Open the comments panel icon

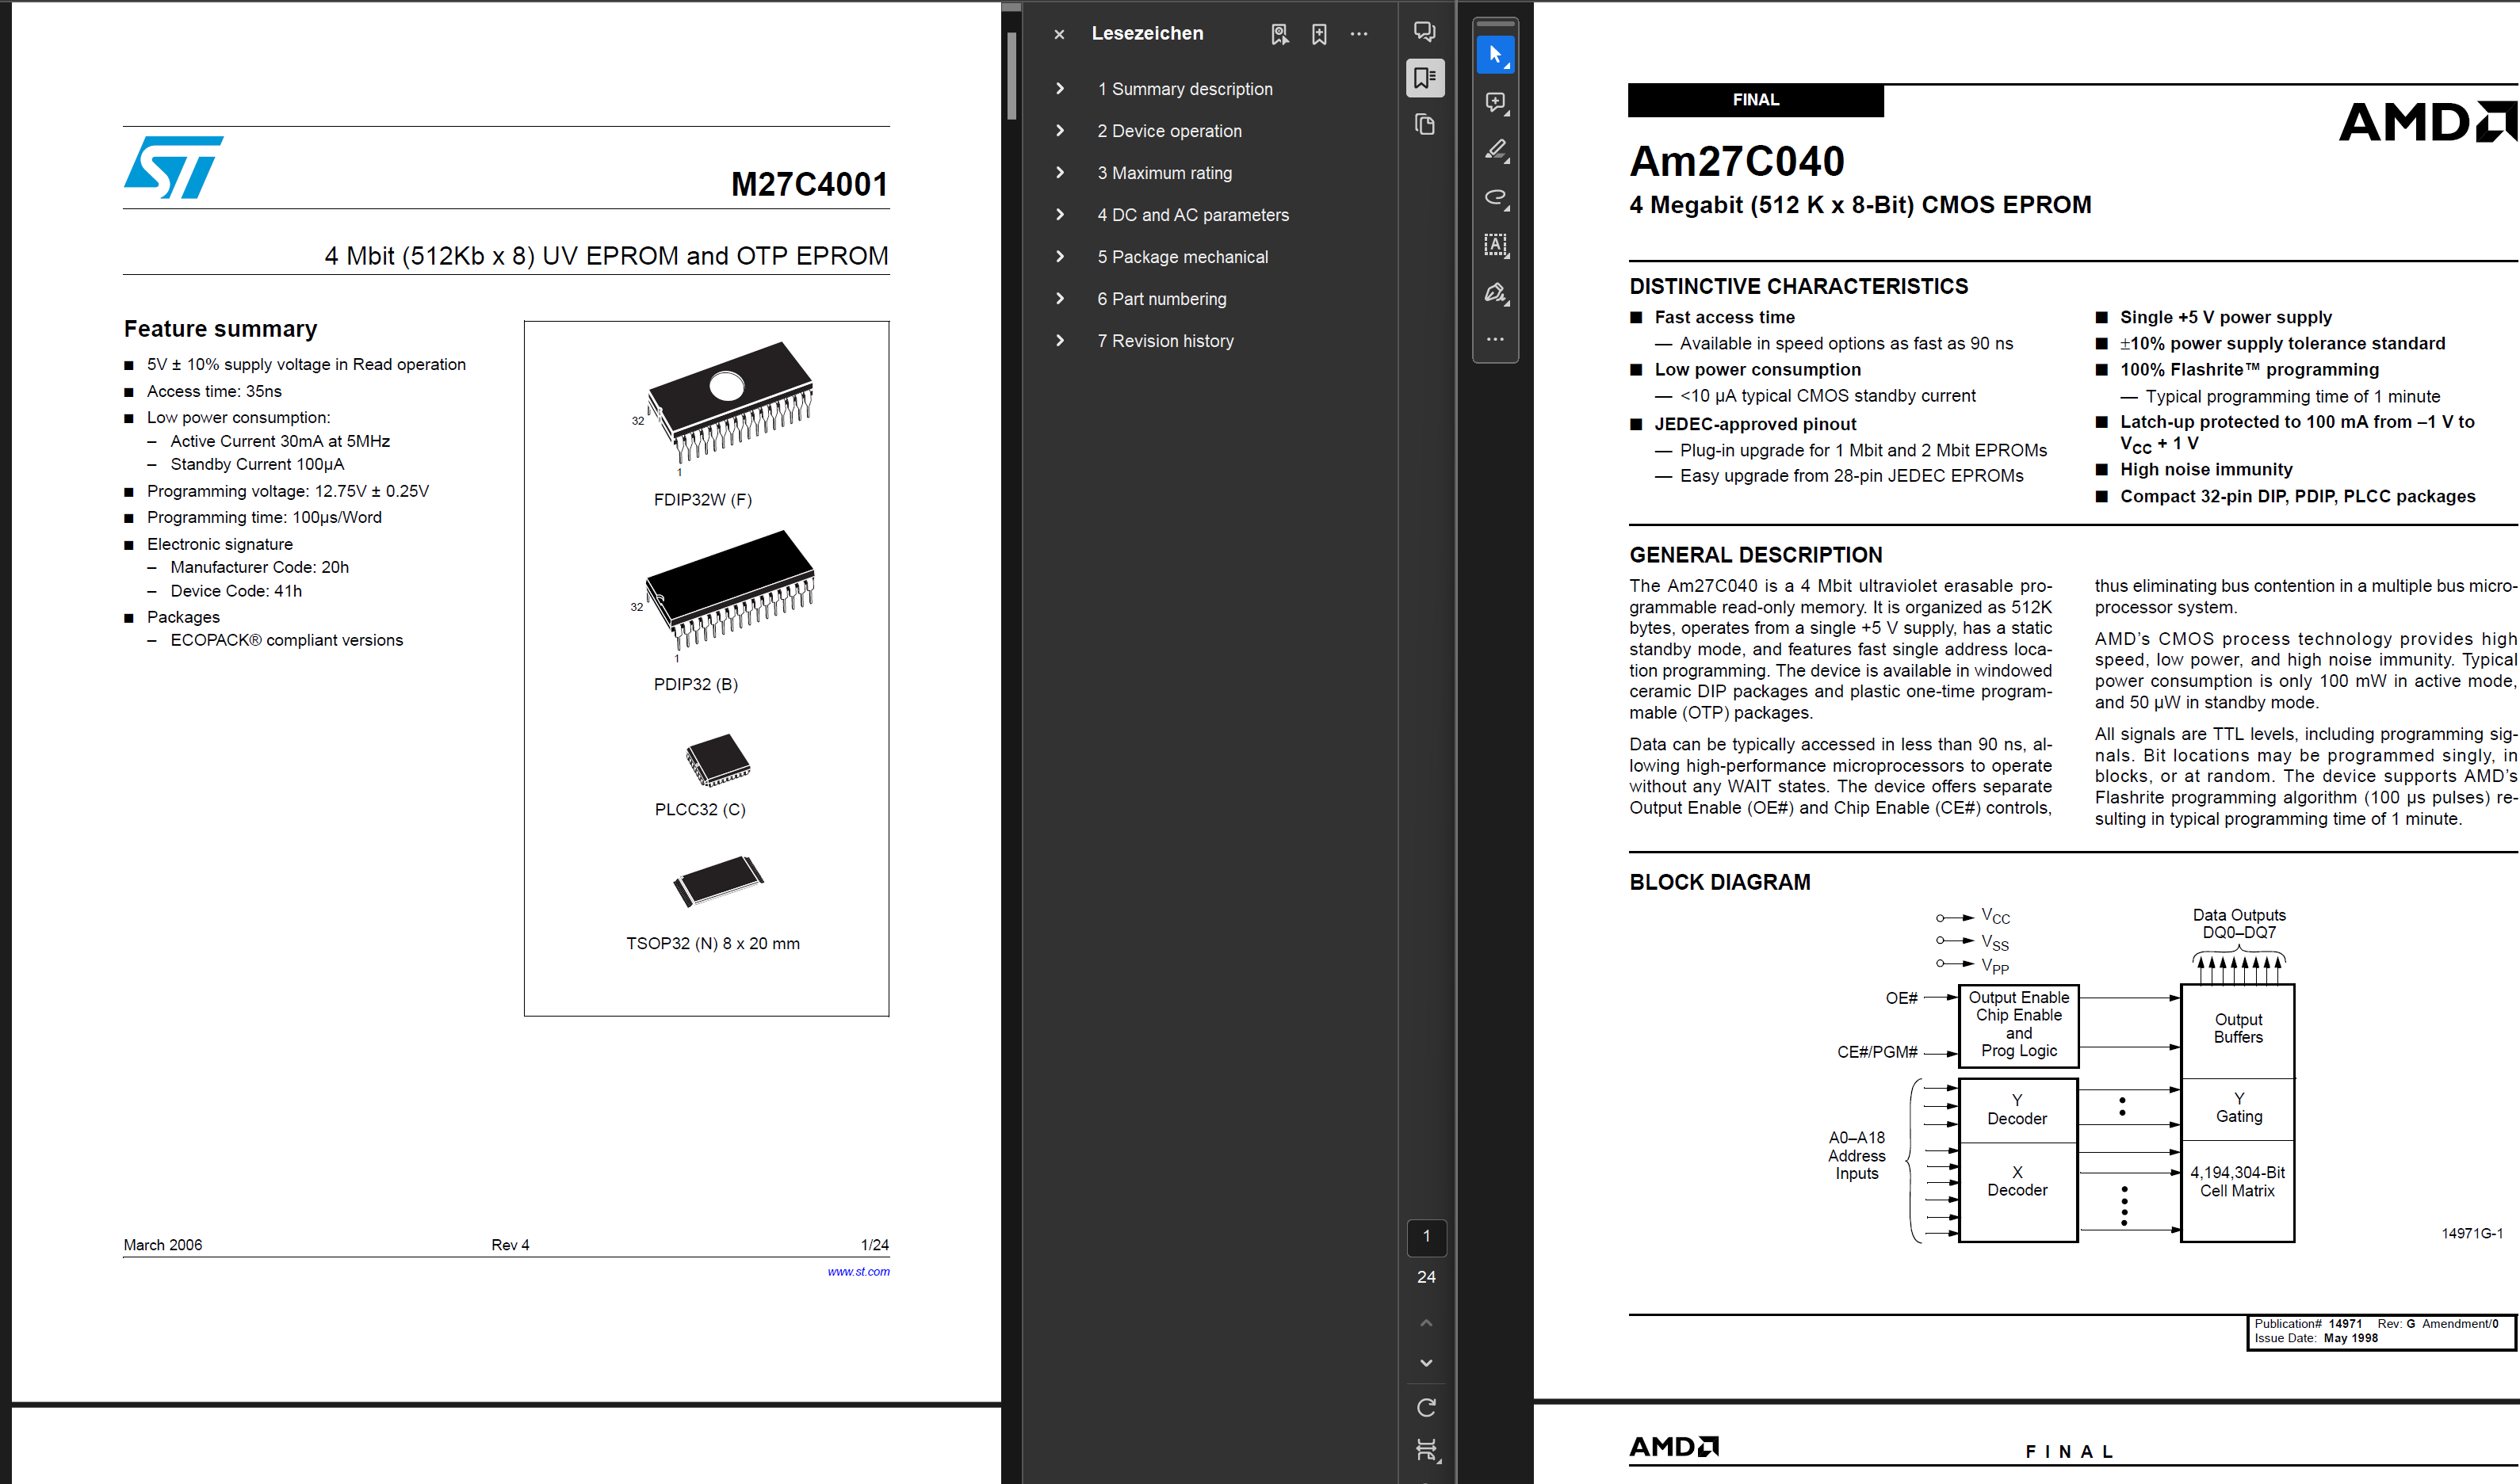pyautogui.click(x=1424, y=32)
